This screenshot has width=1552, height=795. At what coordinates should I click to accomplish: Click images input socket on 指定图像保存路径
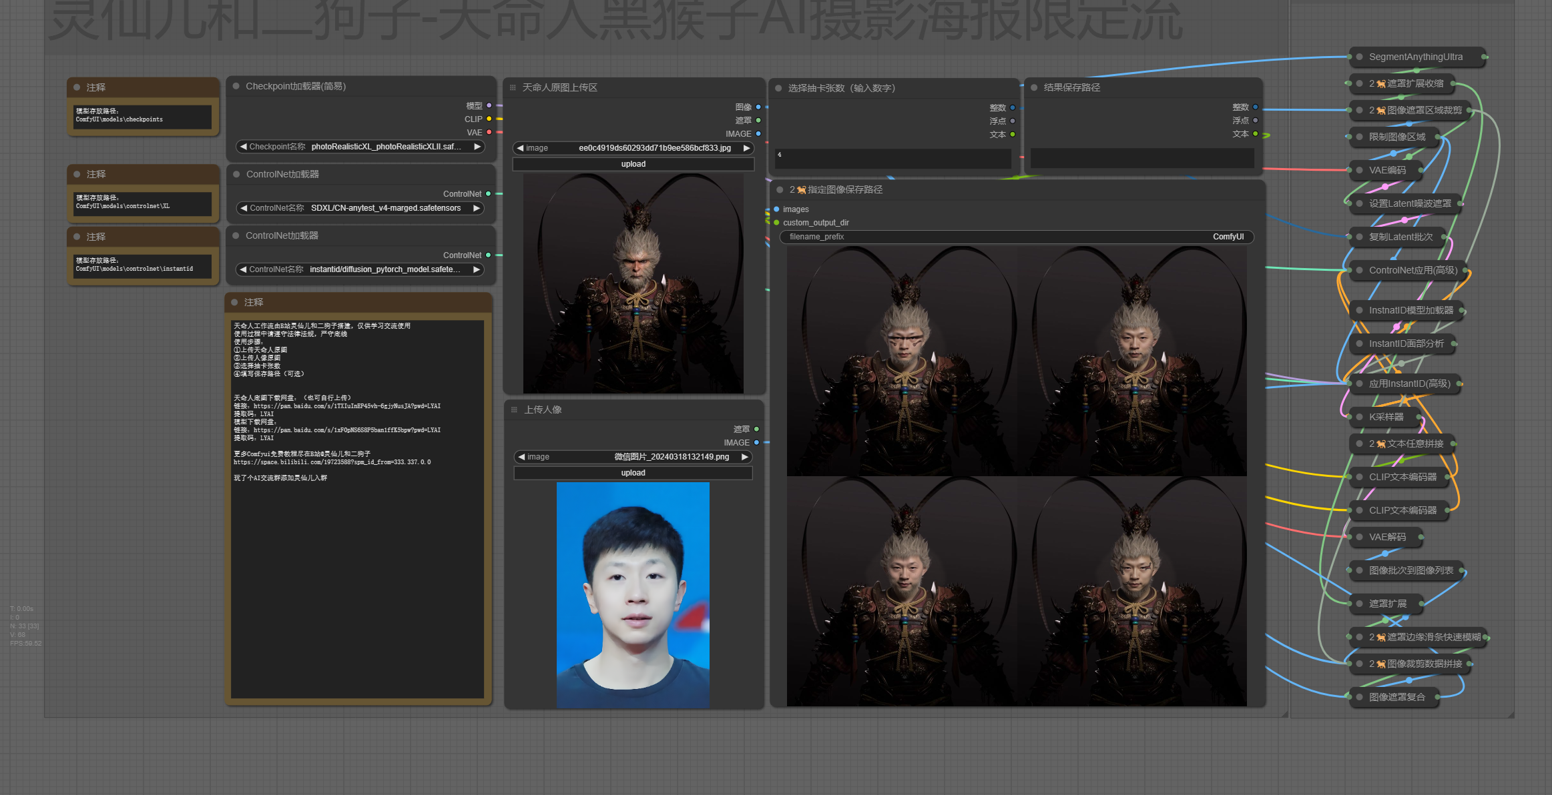point(776,209)
